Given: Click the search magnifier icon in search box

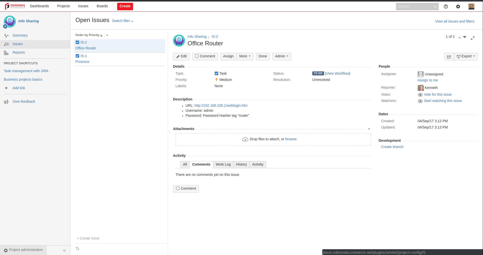Looking at the screenshot, I should [x=435, y=7].
